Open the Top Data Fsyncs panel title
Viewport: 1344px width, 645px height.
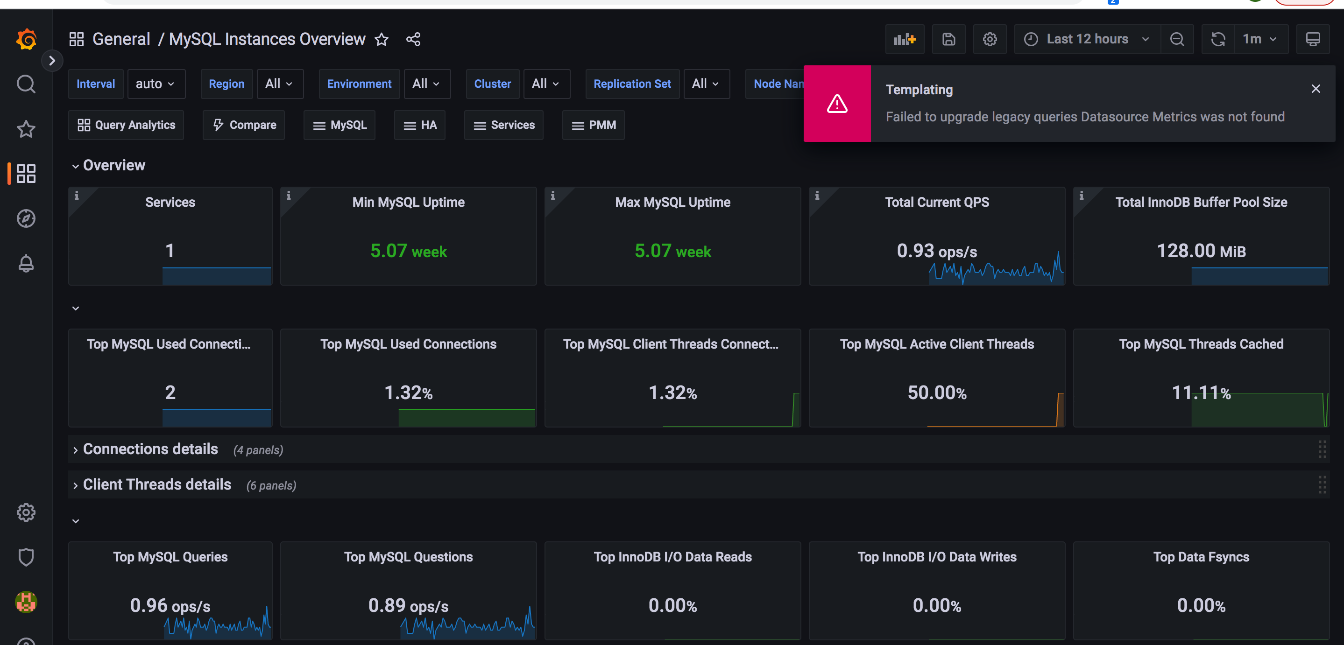point(1201,557)
